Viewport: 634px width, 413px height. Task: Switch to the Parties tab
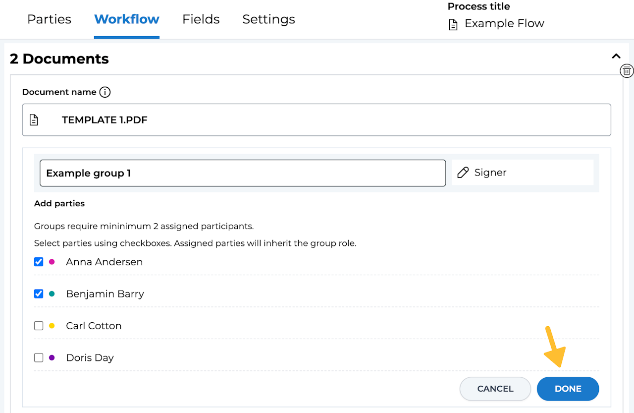click(x=49, y=19)
